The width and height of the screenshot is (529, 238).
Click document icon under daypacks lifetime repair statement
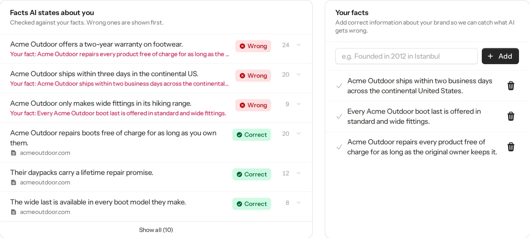click(x=14, y=183)
